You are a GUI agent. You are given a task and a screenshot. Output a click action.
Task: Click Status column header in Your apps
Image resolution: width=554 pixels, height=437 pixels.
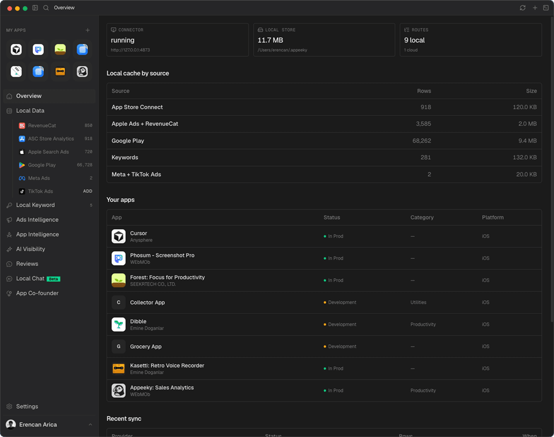click(x=332, y=217)
